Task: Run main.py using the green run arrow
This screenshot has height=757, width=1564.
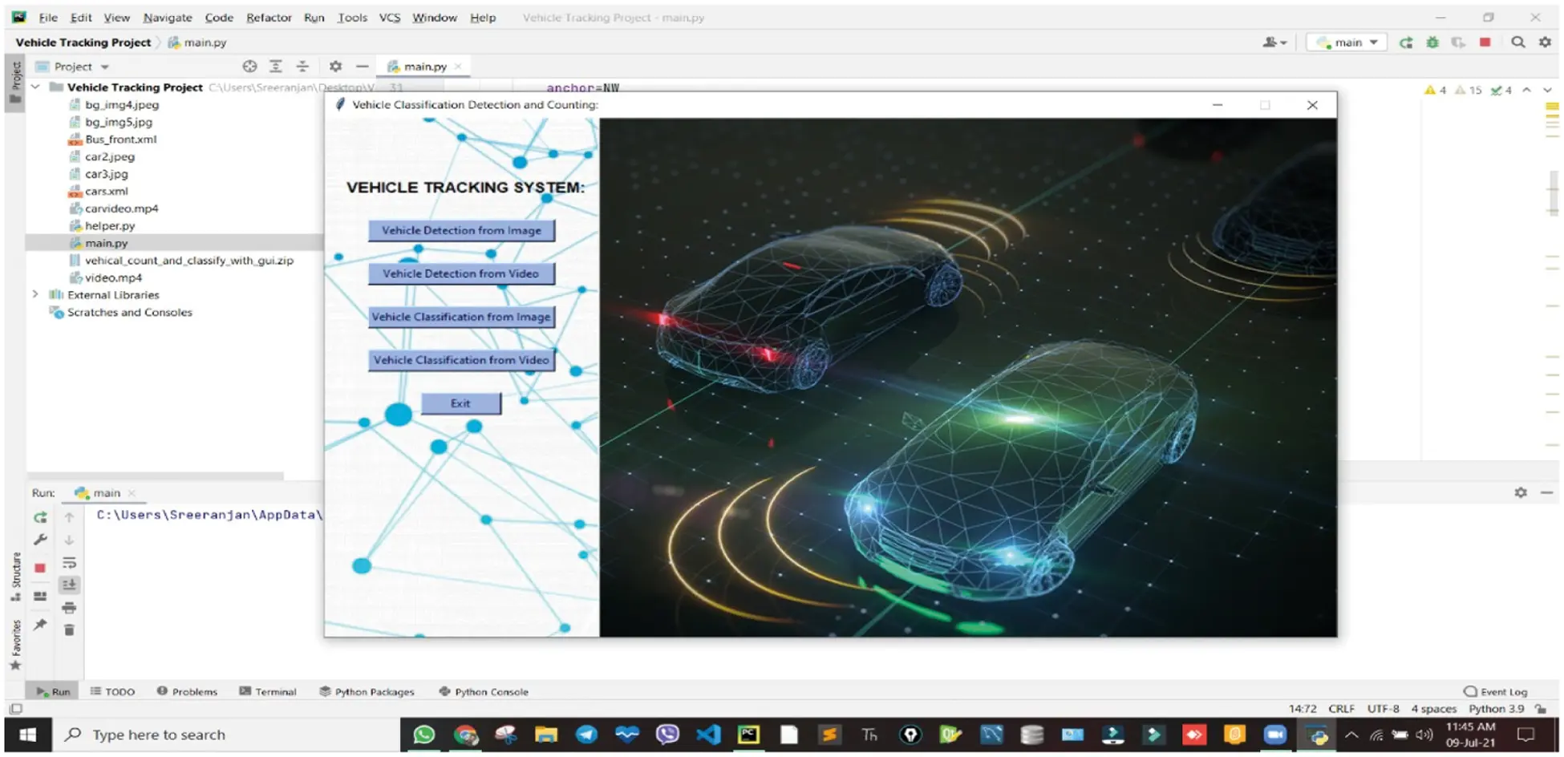Action: tap(1406, 42)
